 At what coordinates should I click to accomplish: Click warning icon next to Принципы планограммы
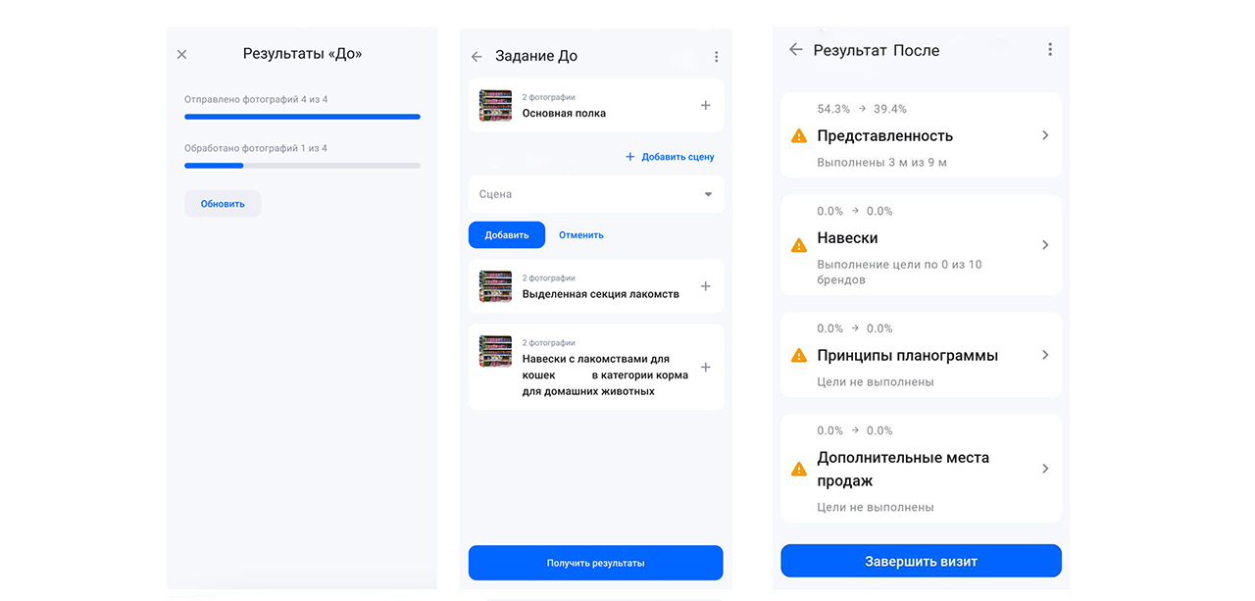[799, 355]
